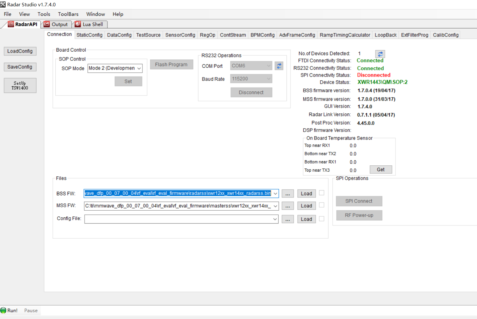Toggle the Config File loaded checkbox
Screen dimensions: 477x319
(322, 219)
